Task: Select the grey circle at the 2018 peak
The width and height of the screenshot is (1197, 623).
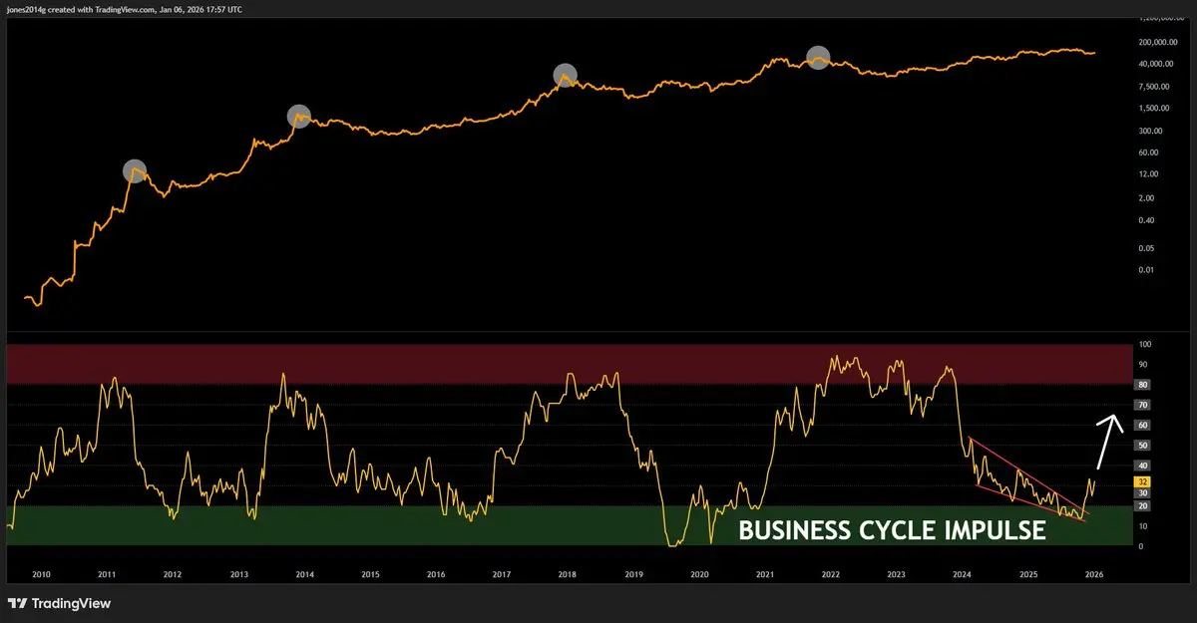Action: 566,75
